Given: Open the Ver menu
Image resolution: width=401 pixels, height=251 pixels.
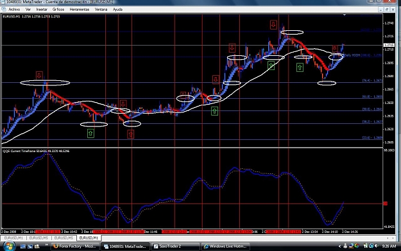Looking at the screenshot, I should (28, 10).
